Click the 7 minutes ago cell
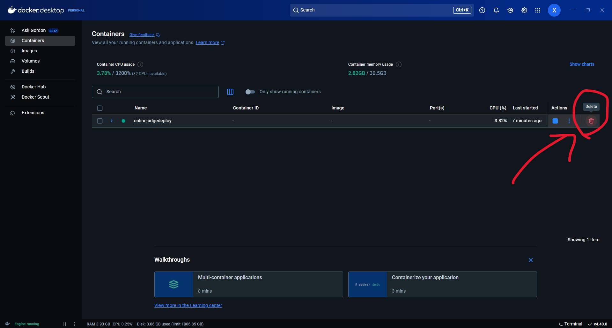Viewport: 612px width, 328px height. [527, 121]
